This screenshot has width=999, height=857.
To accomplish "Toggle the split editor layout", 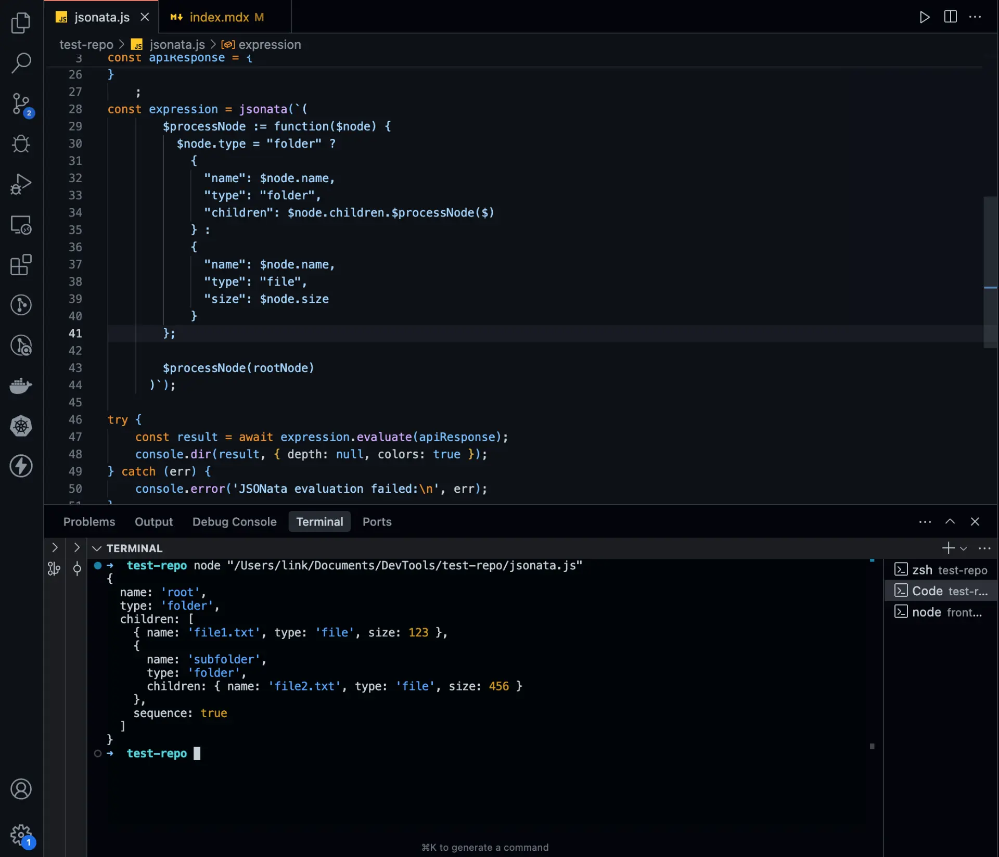I will pyautogui.click(x=950, y=17).
